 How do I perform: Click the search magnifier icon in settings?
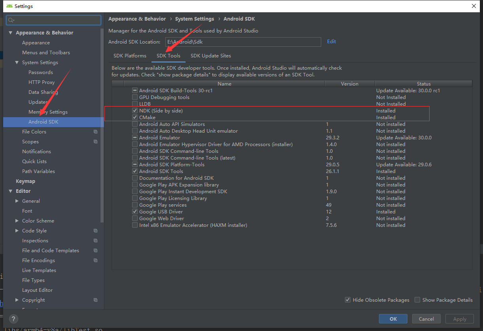pos(11,20)
